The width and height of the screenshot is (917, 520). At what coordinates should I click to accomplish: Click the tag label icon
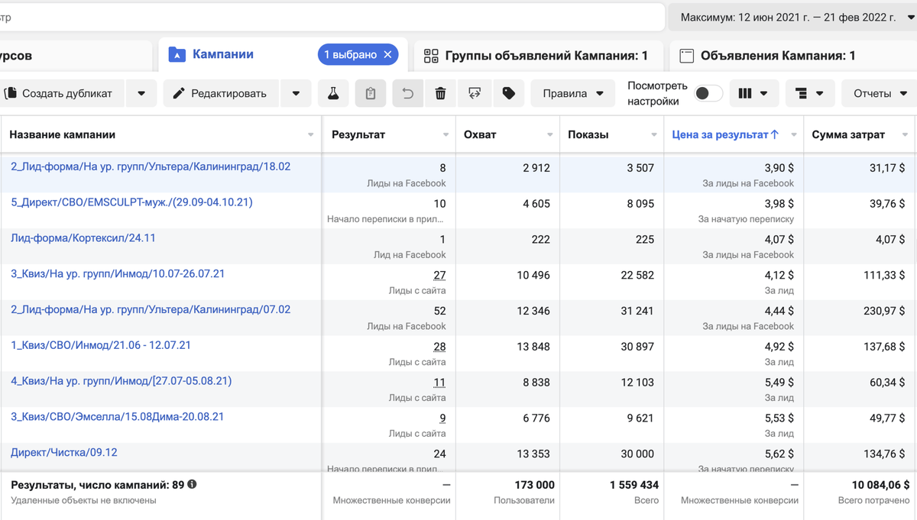(x=509, y=93)
